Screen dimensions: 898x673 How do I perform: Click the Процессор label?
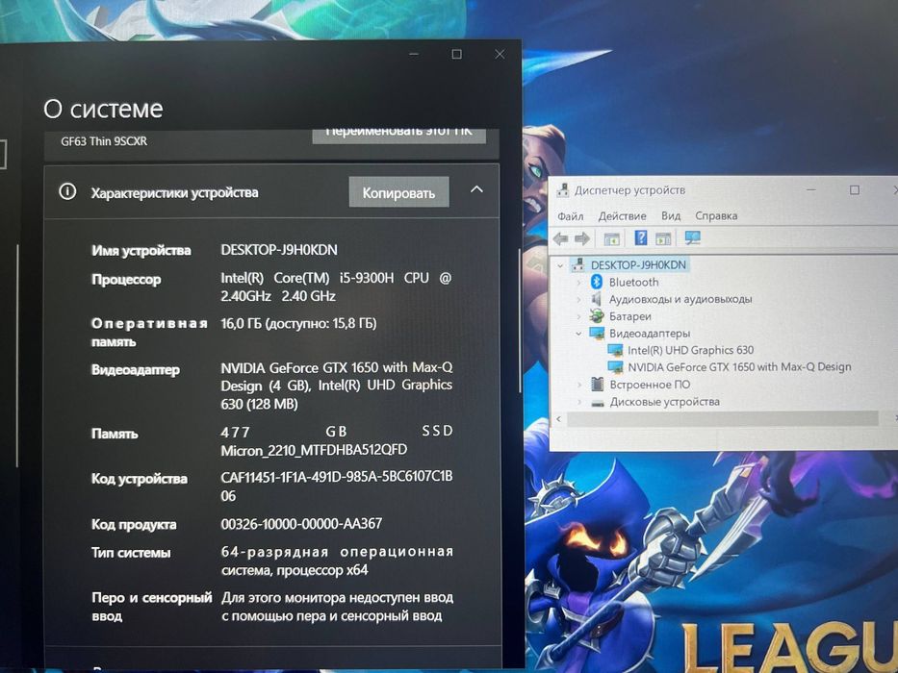126,279
